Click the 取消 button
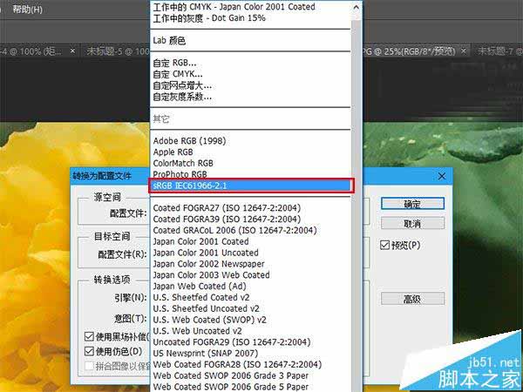The image size is (523, 392). tap(412, 223)
